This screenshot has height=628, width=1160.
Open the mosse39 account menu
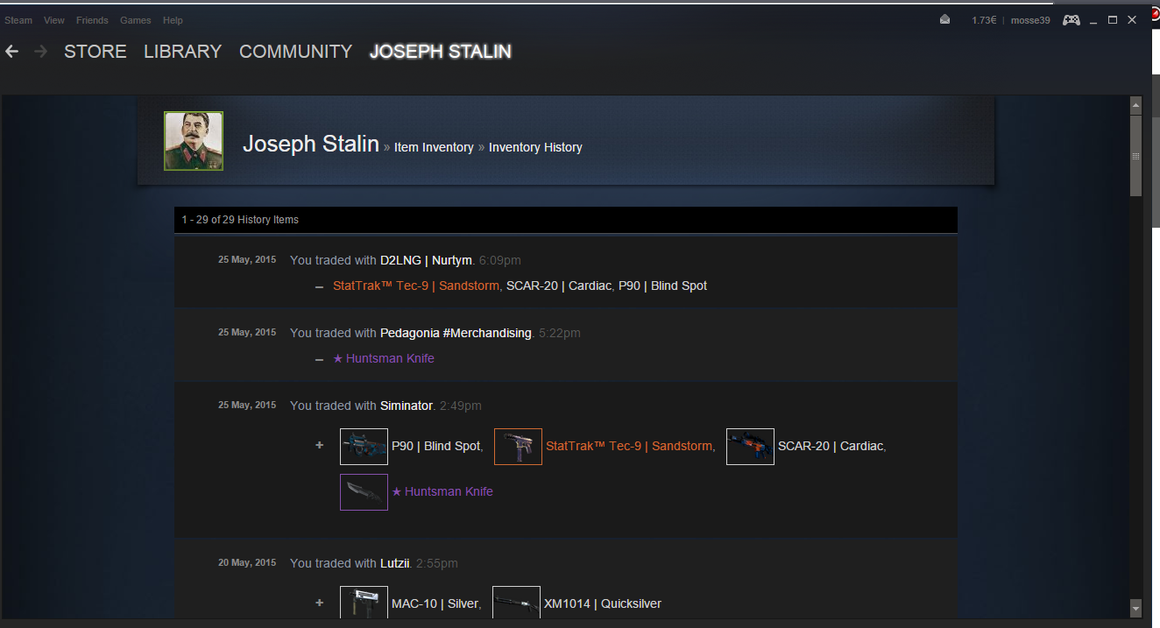tap(1030, 20)
